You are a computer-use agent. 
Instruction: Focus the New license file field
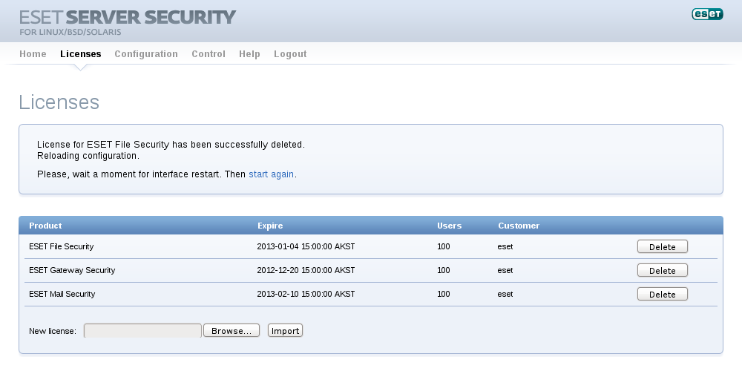coord(143,330)
